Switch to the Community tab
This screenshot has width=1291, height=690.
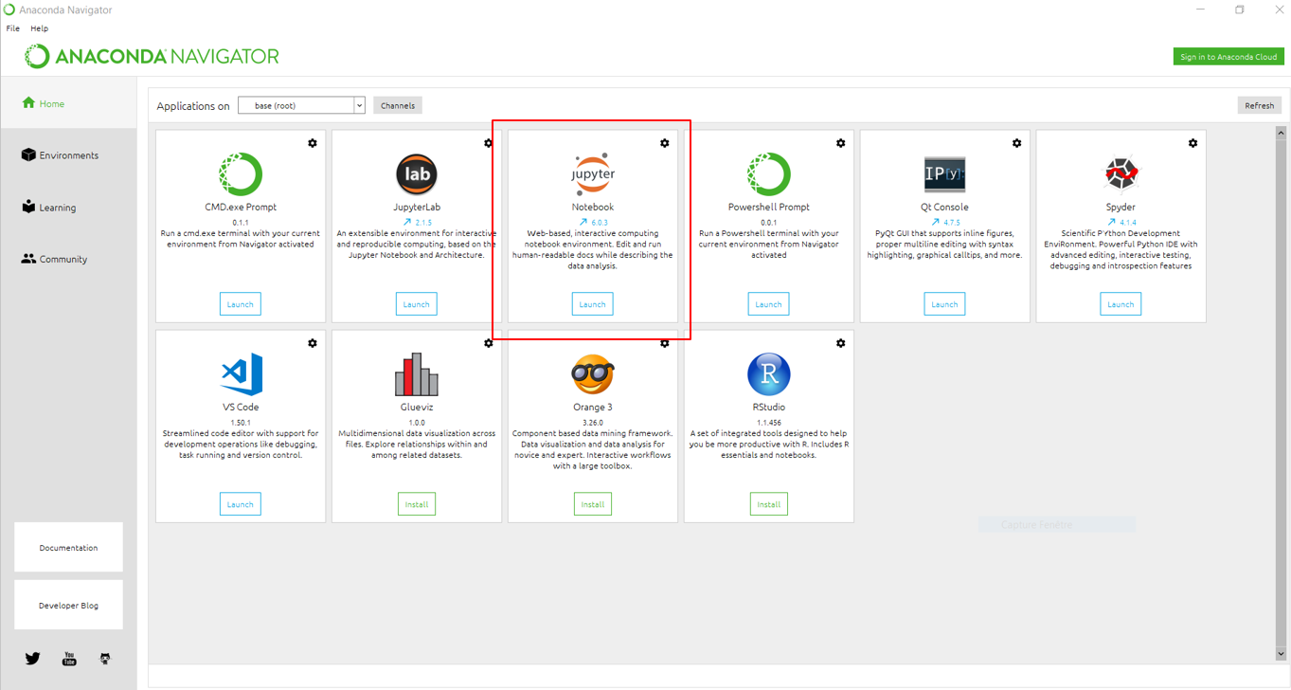click(x=68, y=259)
